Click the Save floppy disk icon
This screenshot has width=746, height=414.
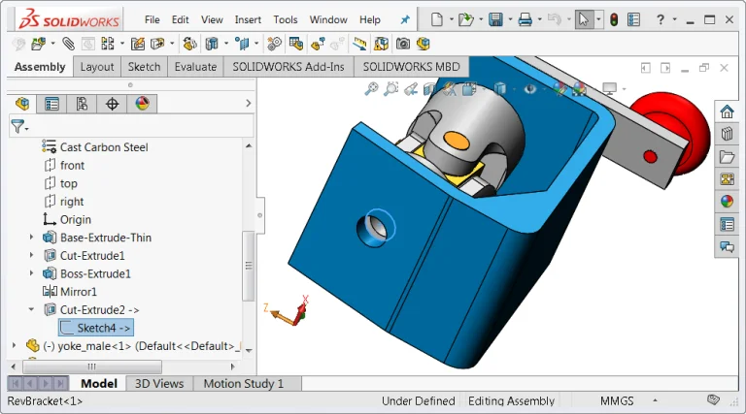tap(495, 19)
